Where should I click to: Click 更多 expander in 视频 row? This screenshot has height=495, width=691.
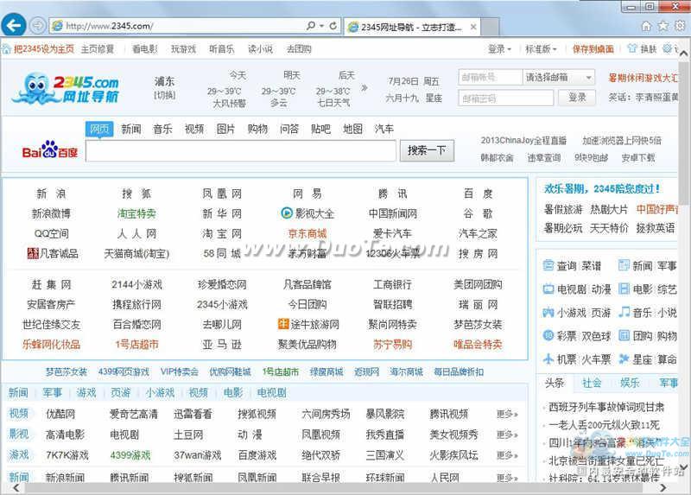(507, 414)
